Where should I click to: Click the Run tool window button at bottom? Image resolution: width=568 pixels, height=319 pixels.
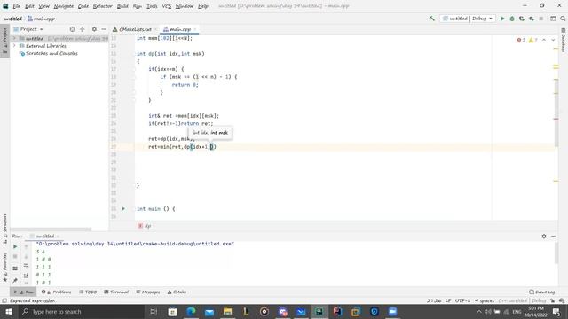click(x=24, y=292)
